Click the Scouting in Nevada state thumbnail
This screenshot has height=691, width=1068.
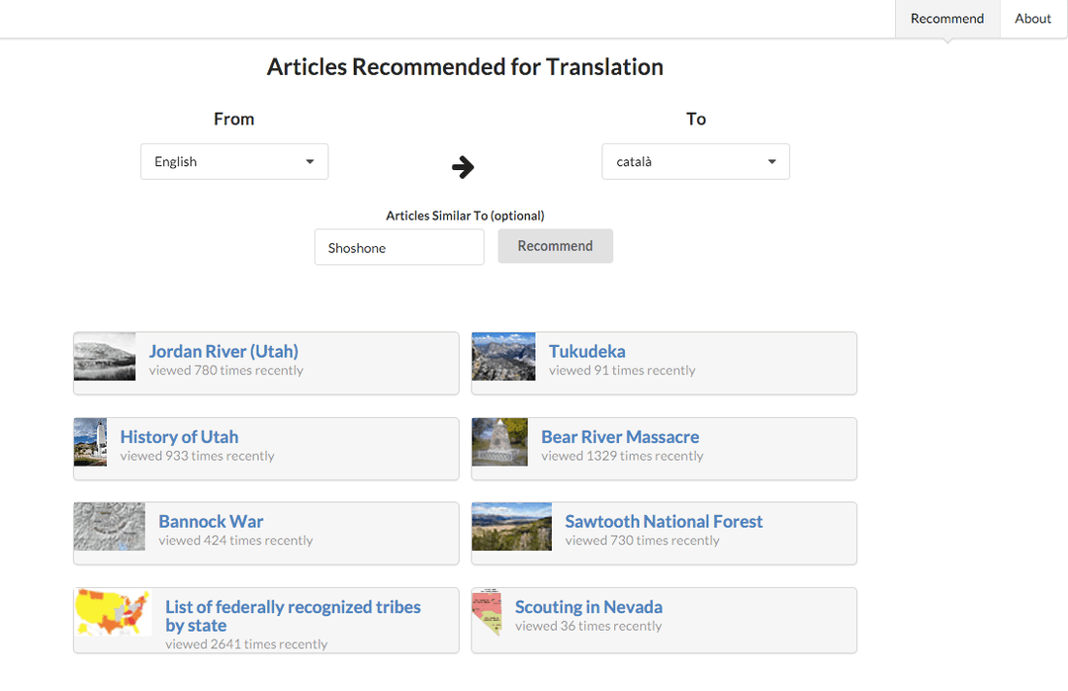point(486,613)
